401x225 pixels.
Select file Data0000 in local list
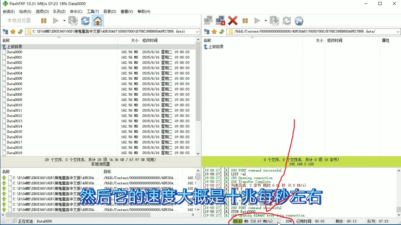(14, 52)
